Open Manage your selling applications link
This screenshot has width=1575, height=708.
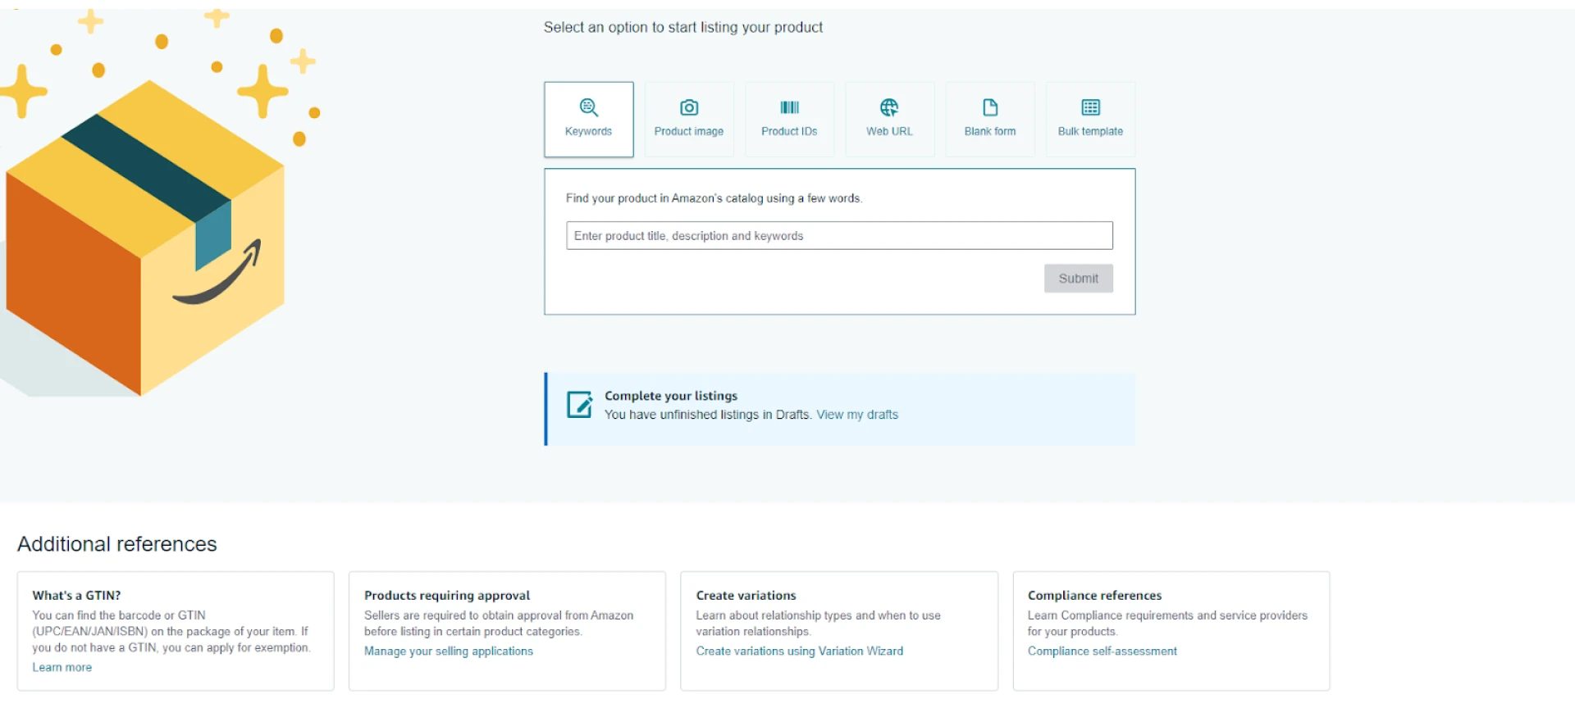click(449, 651)
